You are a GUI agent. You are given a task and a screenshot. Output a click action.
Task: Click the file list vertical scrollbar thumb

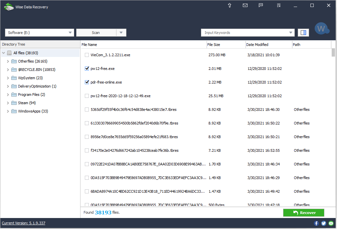pyautogui.click(x=333, y=53)
